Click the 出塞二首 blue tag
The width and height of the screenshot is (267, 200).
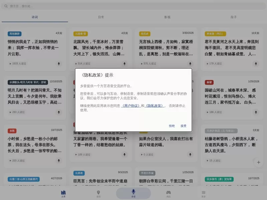coord(24,179)
